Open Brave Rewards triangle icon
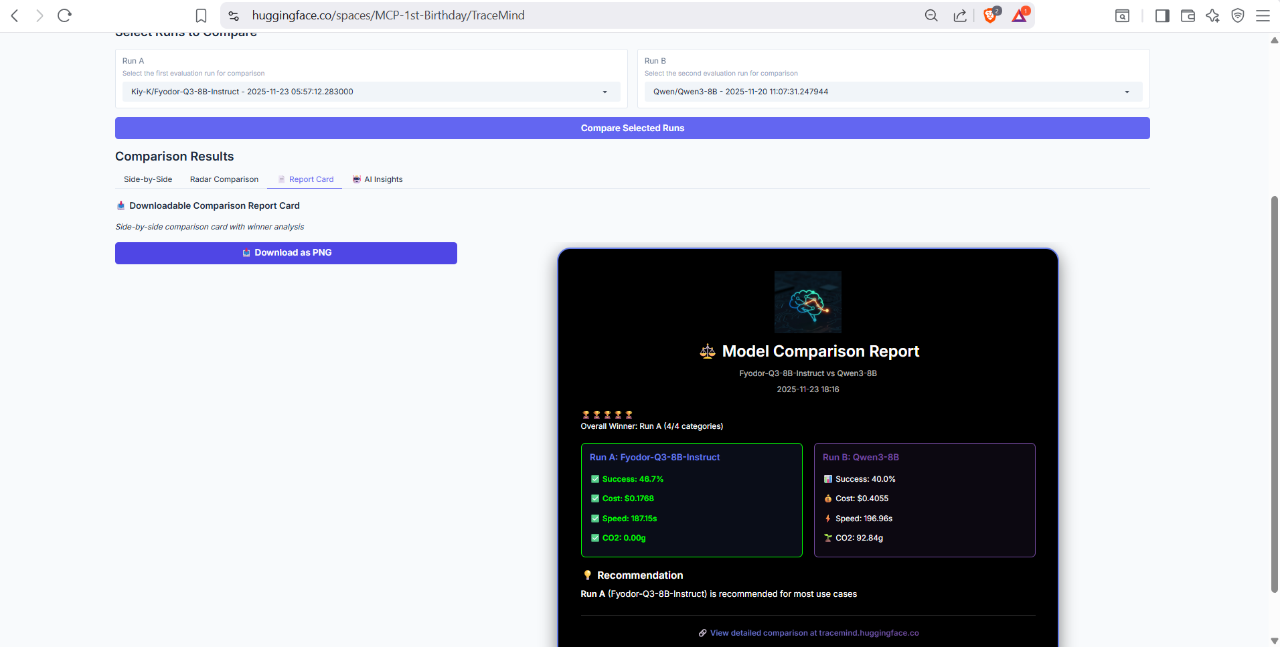Screen dimensions: 1280x647 coord(1020,15)
